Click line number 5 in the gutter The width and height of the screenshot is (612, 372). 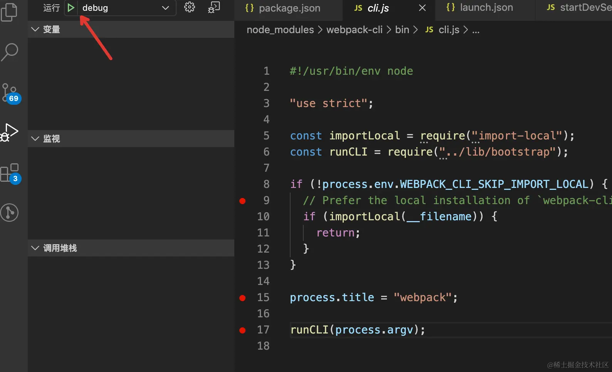tap(266, 136)
